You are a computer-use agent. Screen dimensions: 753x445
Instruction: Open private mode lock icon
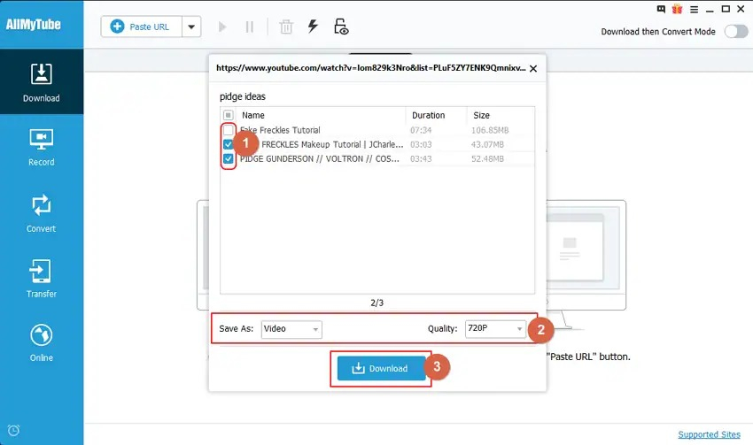click(x=341, y=27)
